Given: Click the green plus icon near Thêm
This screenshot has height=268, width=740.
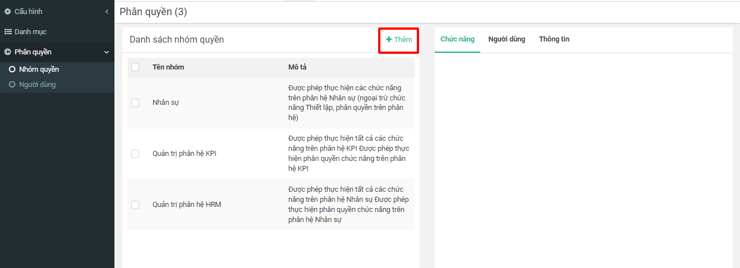Looking at the screenshot, I should 389,39.
